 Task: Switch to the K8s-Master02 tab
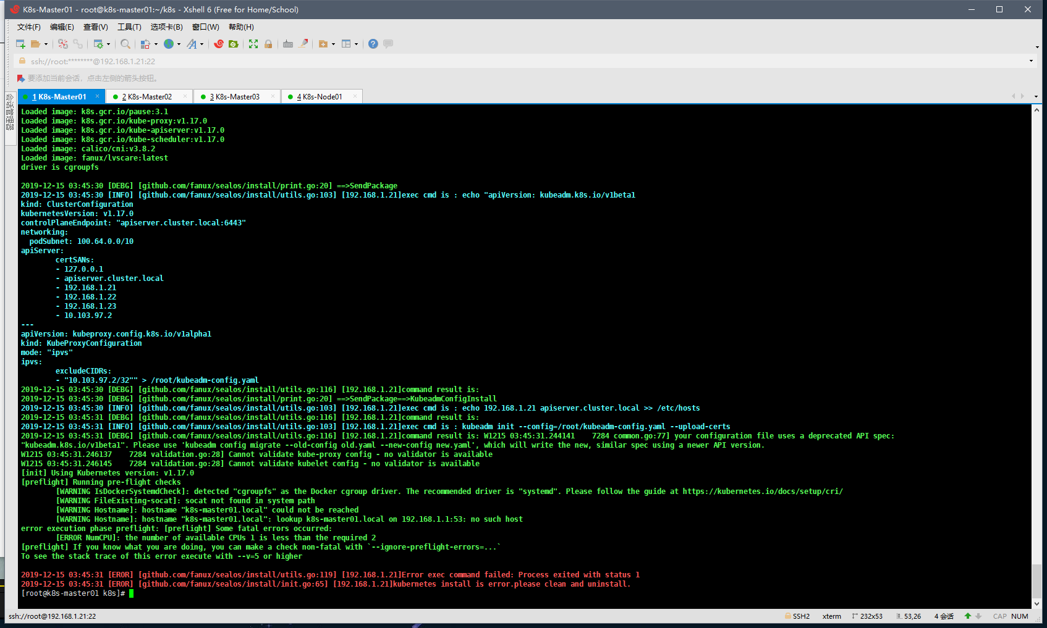148,96
